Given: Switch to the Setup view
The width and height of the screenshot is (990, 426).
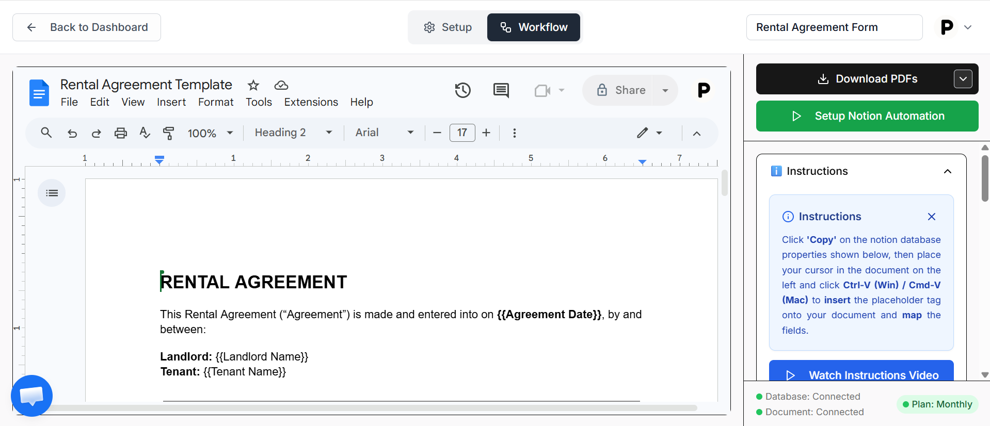Looking at the screenshot, I should click(448, 27).
